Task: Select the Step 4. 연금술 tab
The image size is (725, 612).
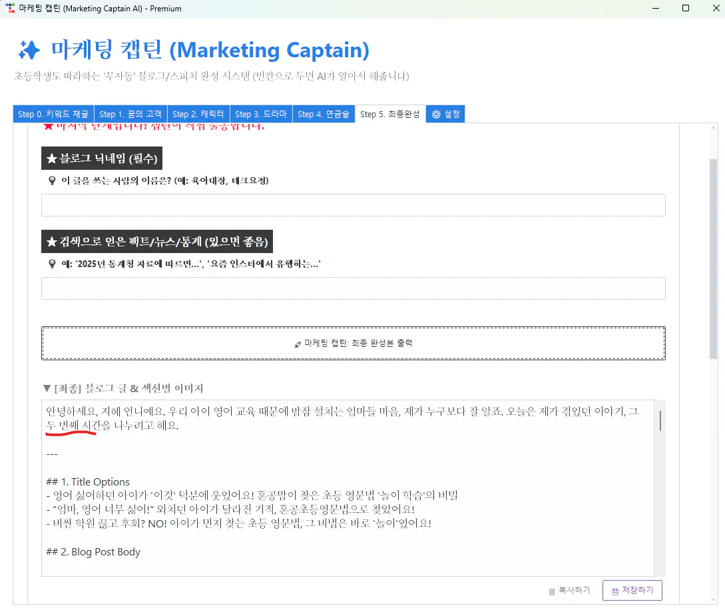Action: tap(324, 114)
